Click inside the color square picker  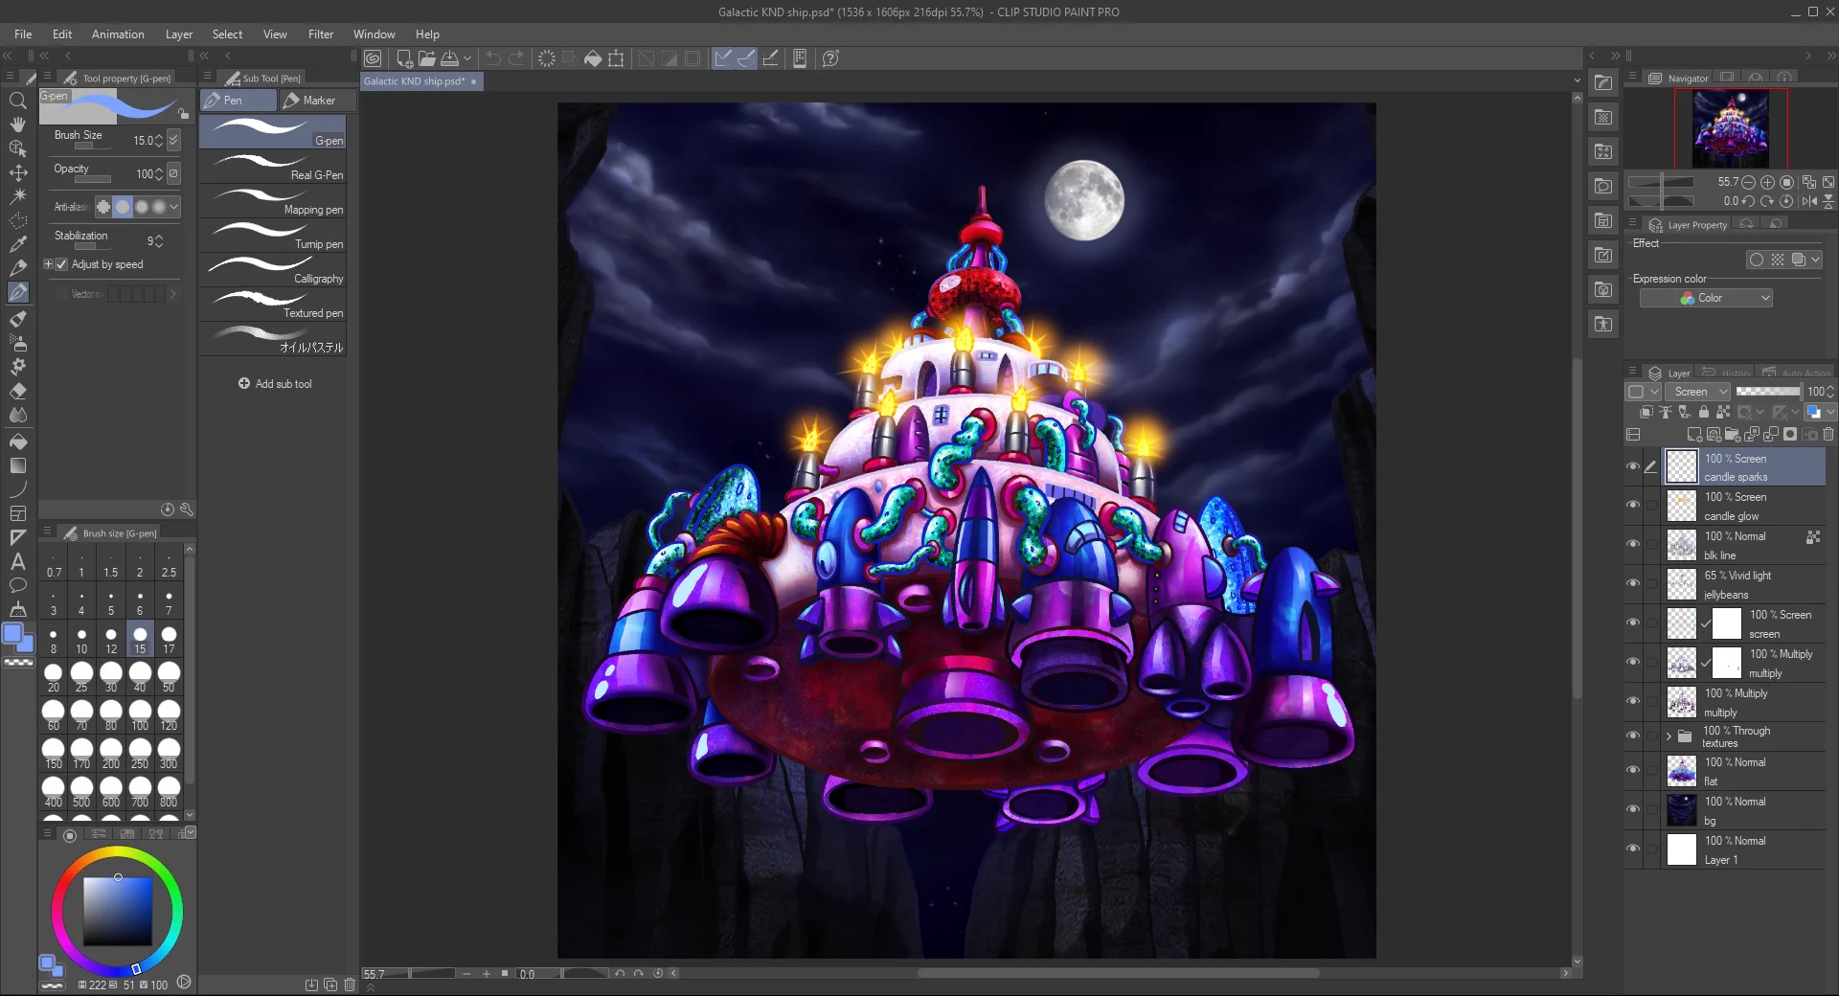coord(117,911)
